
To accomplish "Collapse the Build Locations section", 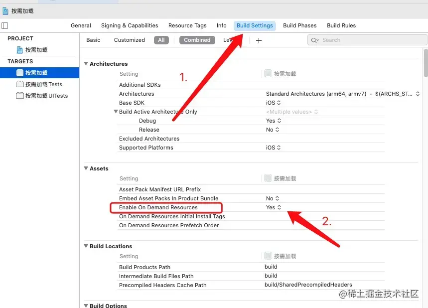I will pos(86,246).
